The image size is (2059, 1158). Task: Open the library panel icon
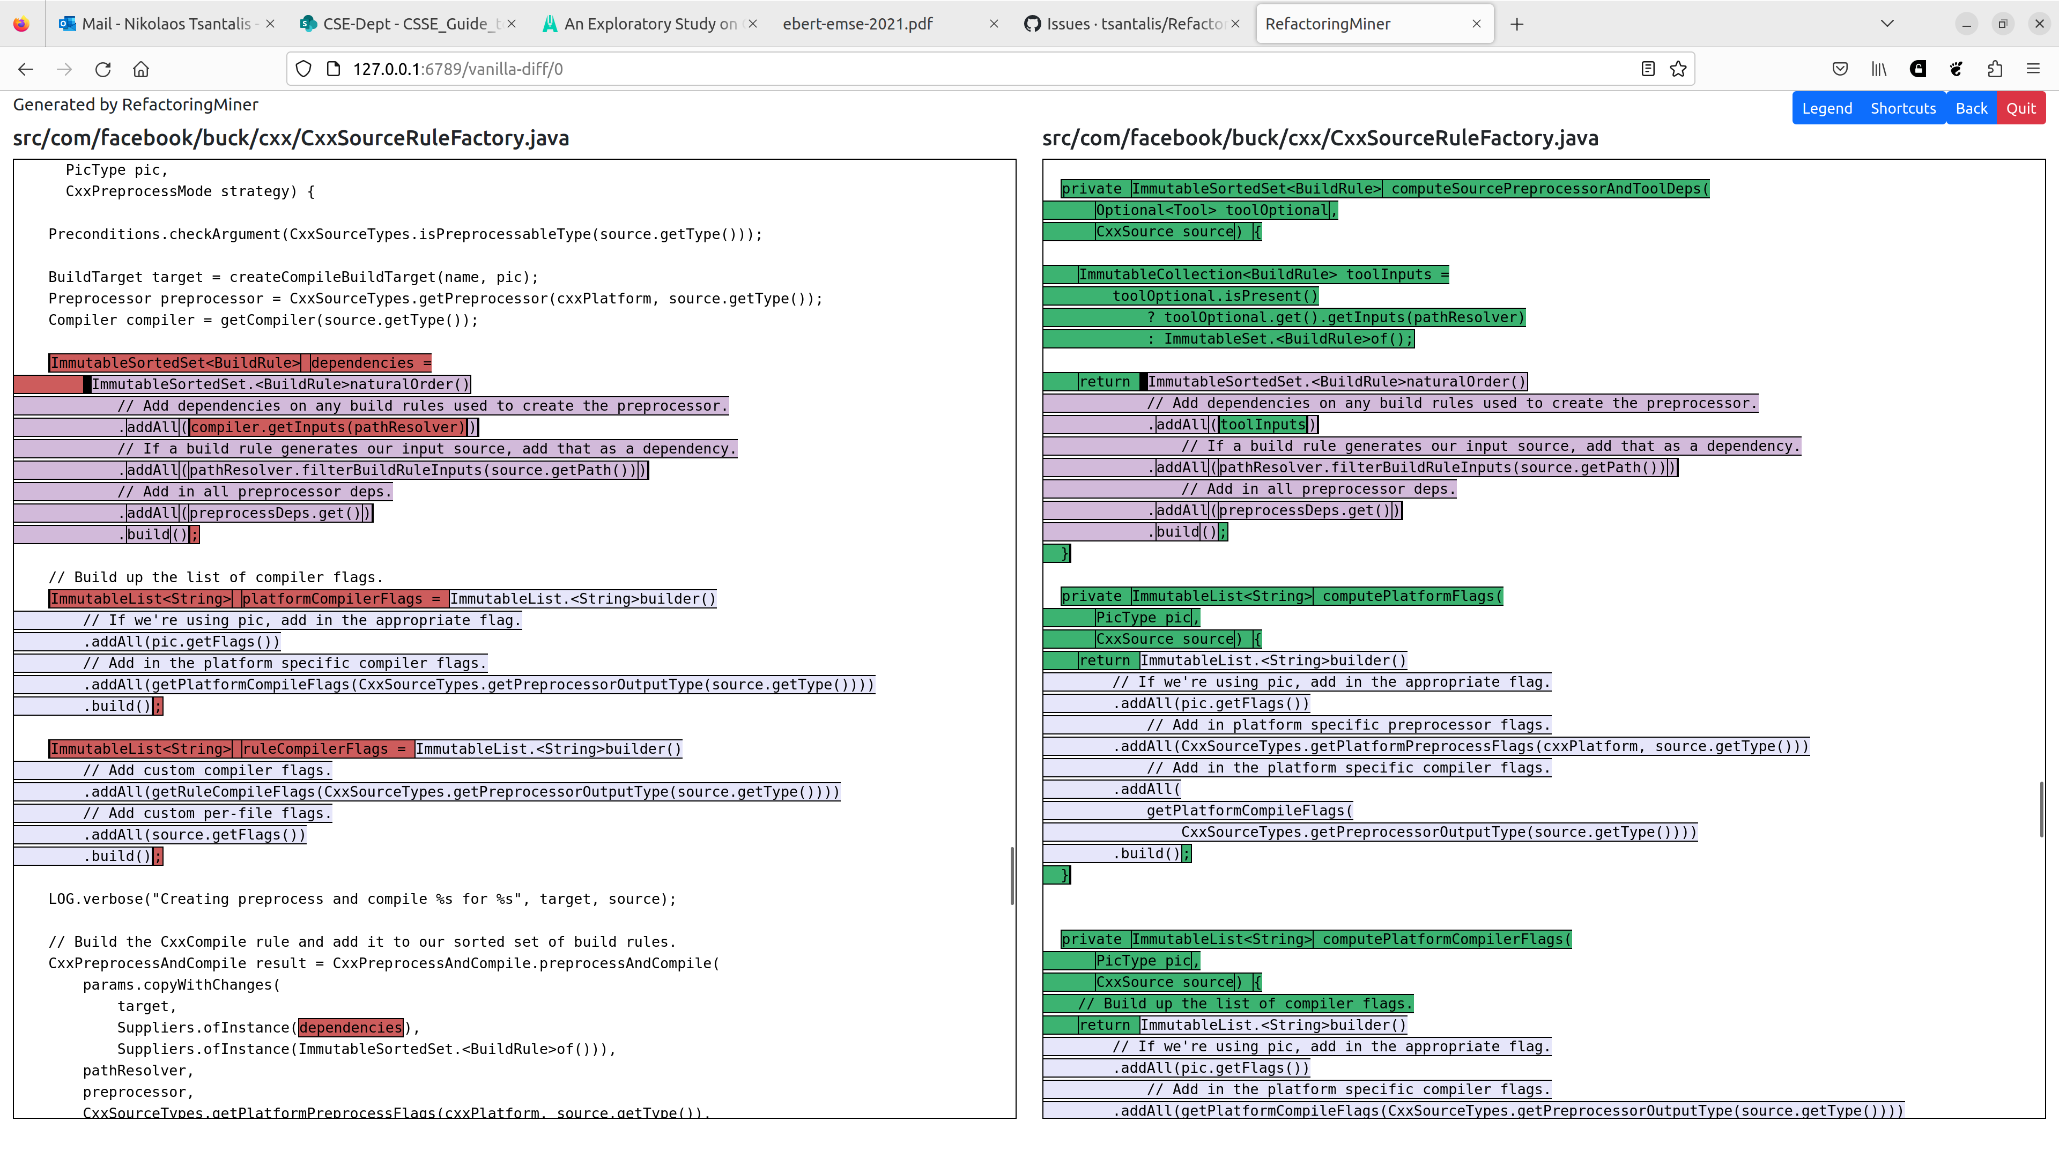(1878, 69)
